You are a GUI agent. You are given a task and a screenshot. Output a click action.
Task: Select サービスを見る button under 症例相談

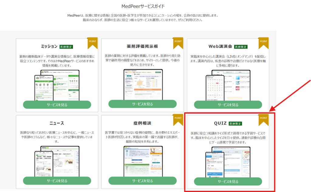(x=142, y=181)
